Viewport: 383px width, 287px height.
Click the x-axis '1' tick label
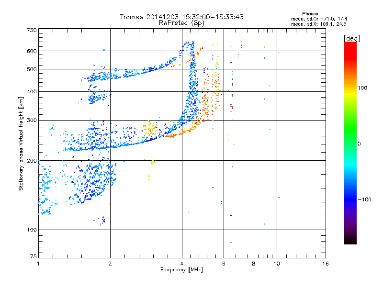tap(38, 264)
